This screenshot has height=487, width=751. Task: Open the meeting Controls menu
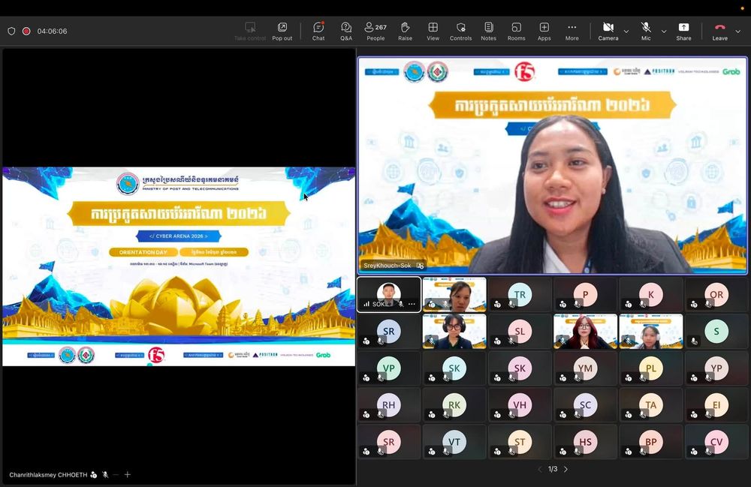tap(461, 31)
